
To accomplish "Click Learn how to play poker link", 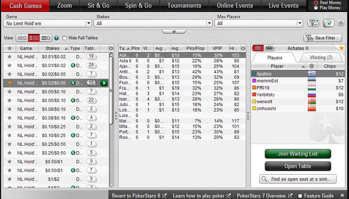I will pyautogui.click(x=201, y=196).
